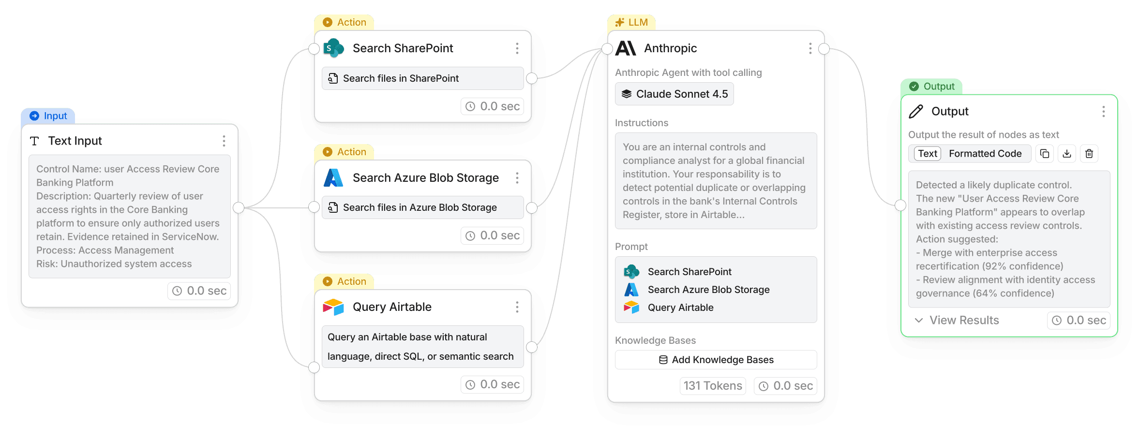Open the Text Input node options menu

pyautogui.click(x=224, y=141)
